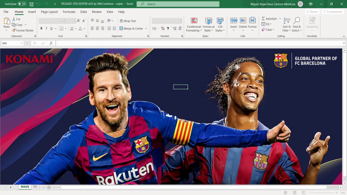Toggle right text alignment

pyautogui.click(x=102, y=28)
